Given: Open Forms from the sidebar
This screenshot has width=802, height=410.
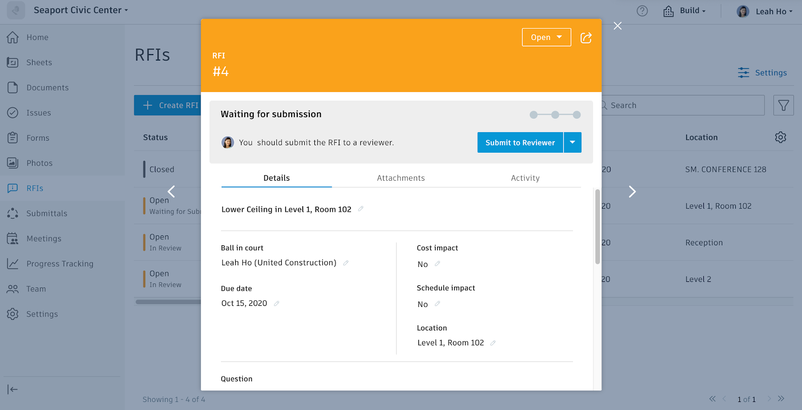Looking at the screenshot, I should 38,138.
